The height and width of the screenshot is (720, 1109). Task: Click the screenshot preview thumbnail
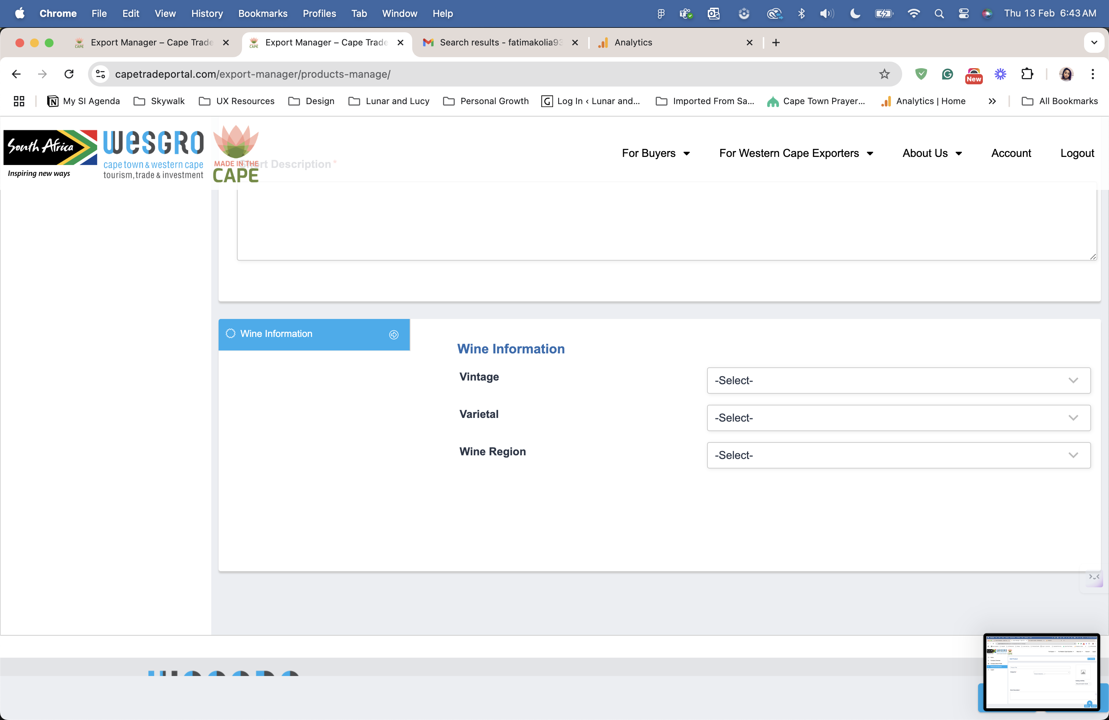point(1042,672)
